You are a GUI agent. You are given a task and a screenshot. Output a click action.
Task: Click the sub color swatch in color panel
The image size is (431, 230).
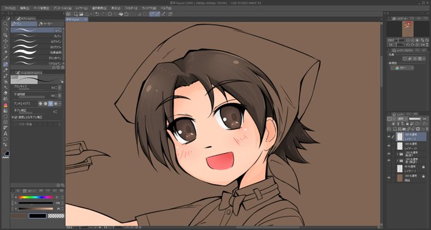pos(37,216)
